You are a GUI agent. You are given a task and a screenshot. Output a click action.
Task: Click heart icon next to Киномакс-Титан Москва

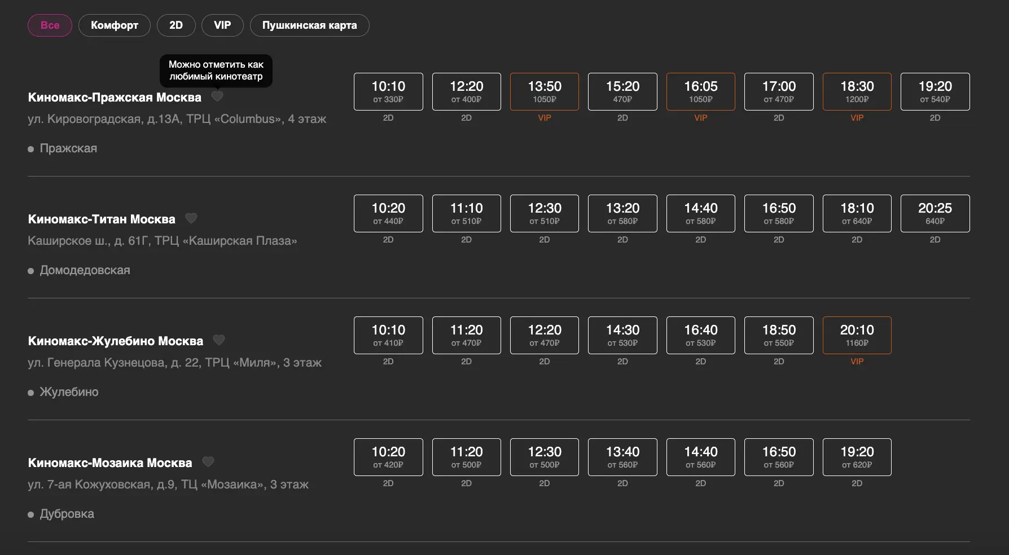tap(191, 218)
